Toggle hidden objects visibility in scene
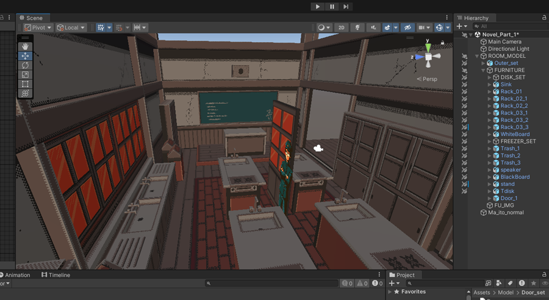 coord(407,28)
